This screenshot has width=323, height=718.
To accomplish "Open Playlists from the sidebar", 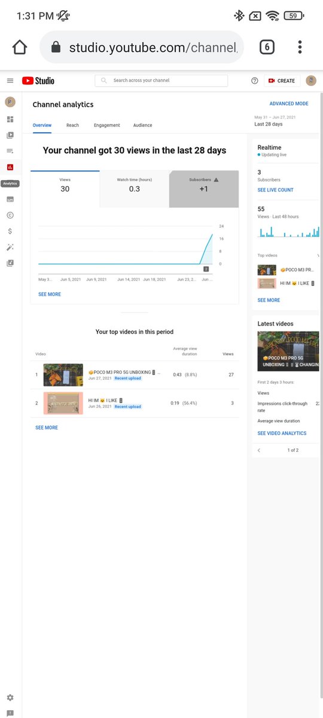I will click(x=10, y=151).
